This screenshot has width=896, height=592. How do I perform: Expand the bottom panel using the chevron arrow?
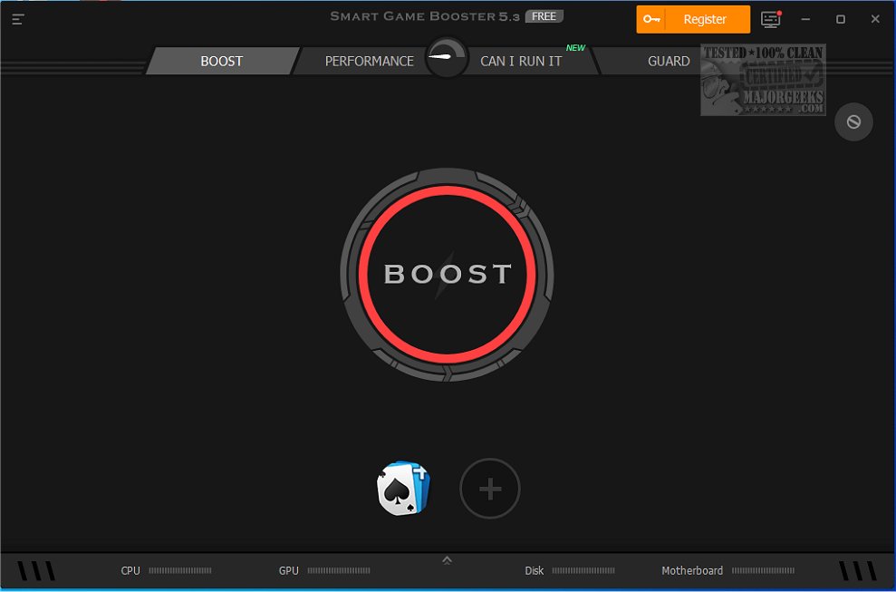tap(447, 559)
